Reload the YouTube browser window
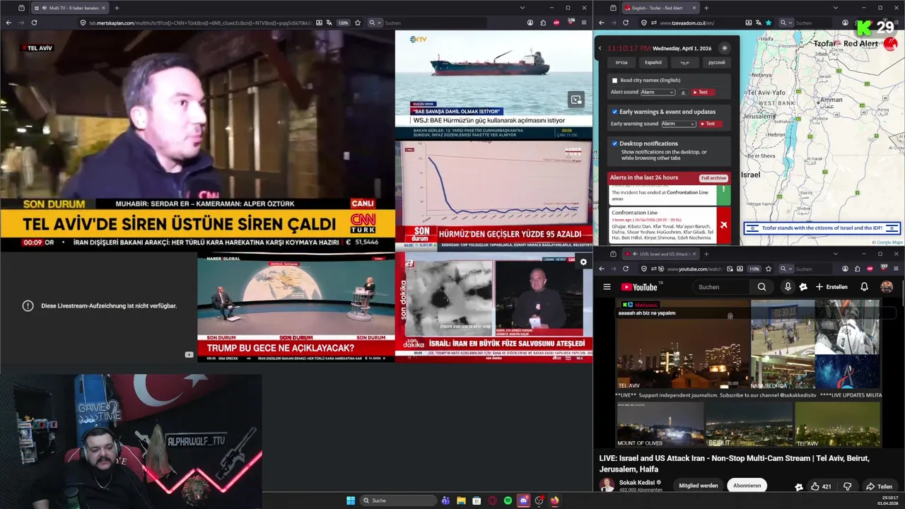This screenshot has height=509, width=905. (625, 269)
